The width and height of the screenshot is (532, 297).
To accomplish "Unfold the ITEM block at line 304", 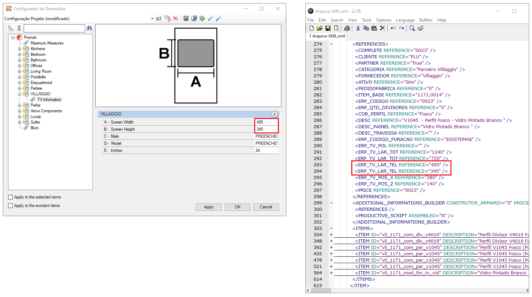I will [331, 235].
